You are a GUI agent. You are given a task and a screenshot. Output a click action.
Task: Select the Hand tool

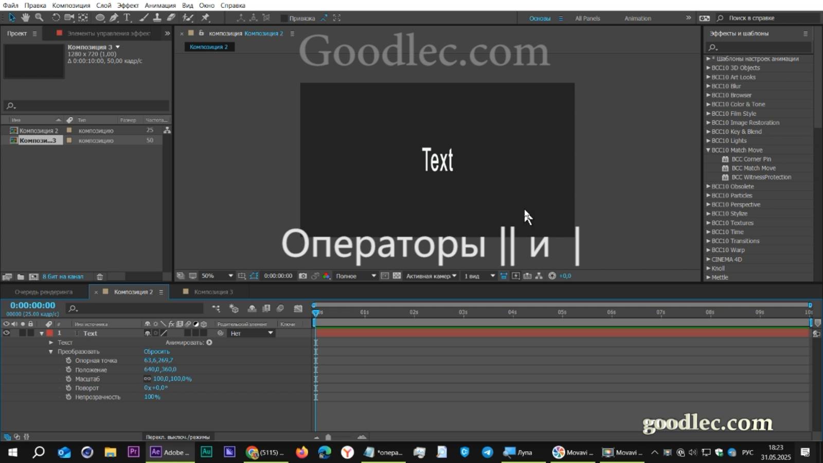coord(25,17)
